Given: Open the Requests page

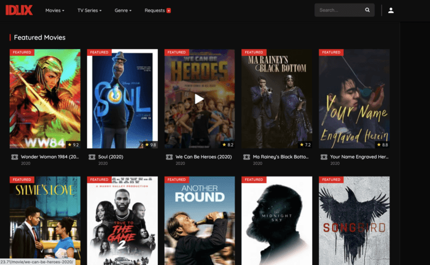Looking at the screenshot, I should pos(155,10).
